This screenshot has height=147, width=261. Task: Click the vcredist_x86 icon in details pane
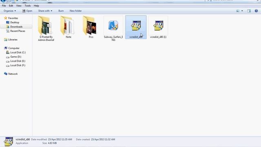(x=9, y=142)
